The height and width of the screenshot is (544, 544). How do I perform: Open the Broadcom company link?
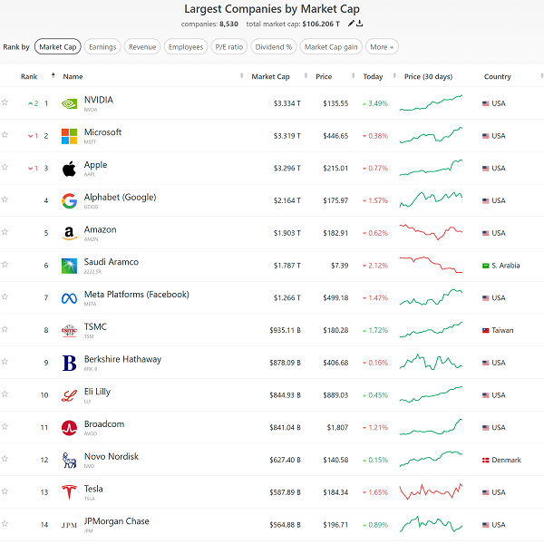pos(104,424)
